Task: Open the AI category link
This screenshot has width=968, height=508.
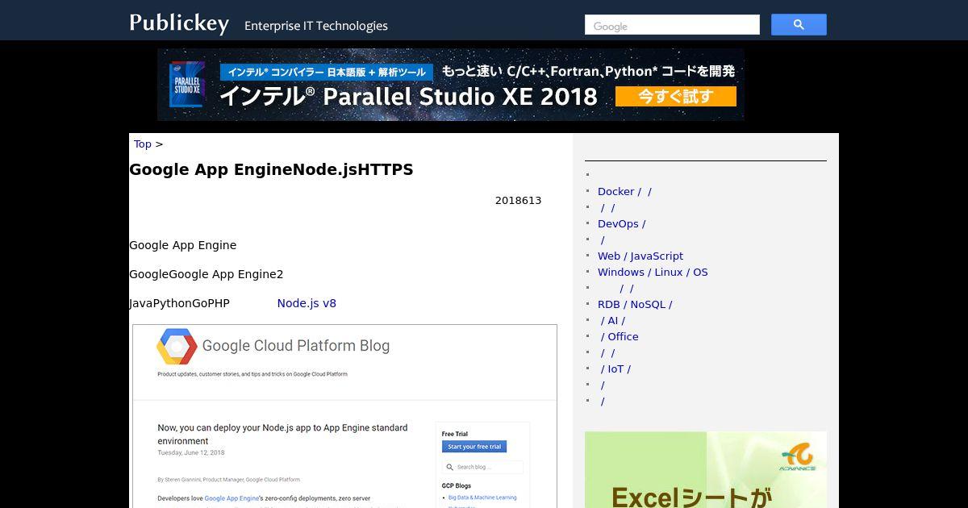Action: click(x=612, y=320)
